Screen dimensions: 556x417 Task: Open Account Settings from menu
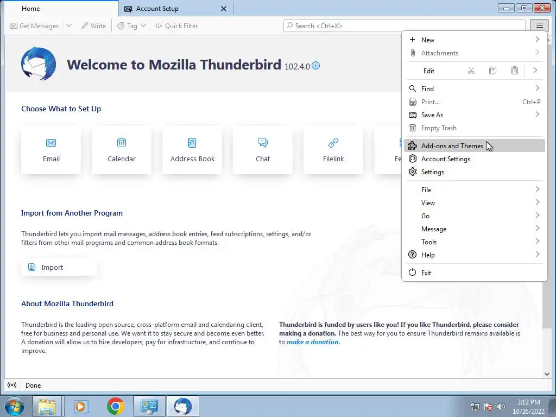(474, 159)
